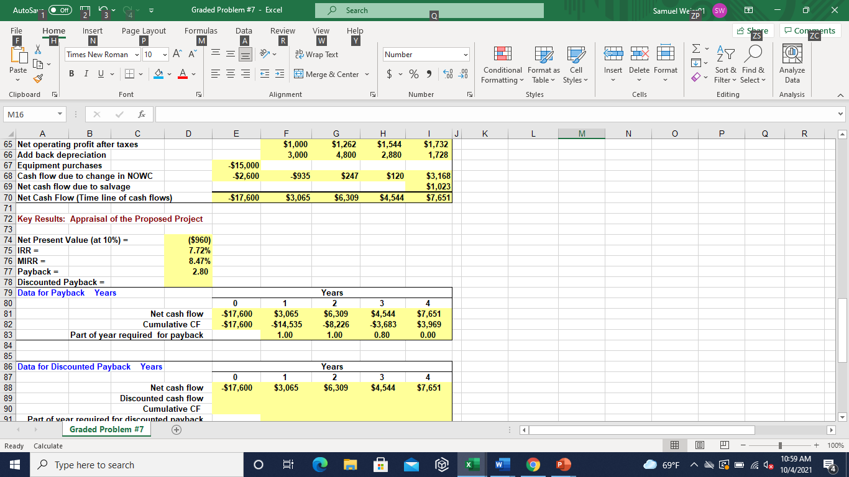Click the Share button

click(x=754, y=30)
